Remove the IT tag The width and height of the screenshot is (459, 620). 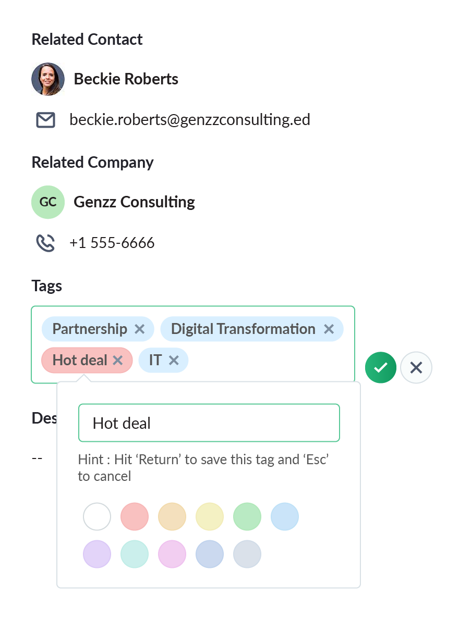tap(174, 361)
